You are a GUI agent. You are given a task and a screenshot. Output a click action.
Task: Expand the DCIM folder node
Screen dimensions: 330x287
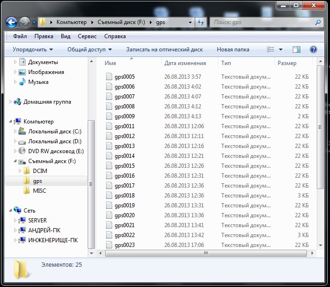point(20,171)
